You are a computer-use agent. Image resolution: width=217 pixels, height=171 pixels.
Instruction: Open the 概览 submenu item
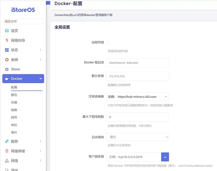tap(14, 95)
